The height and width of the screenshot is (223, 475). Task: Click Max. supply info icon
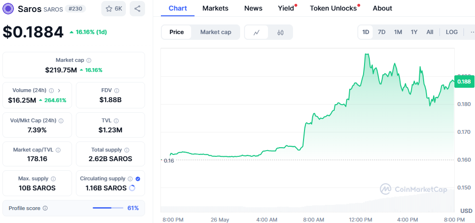click(53, 179)
